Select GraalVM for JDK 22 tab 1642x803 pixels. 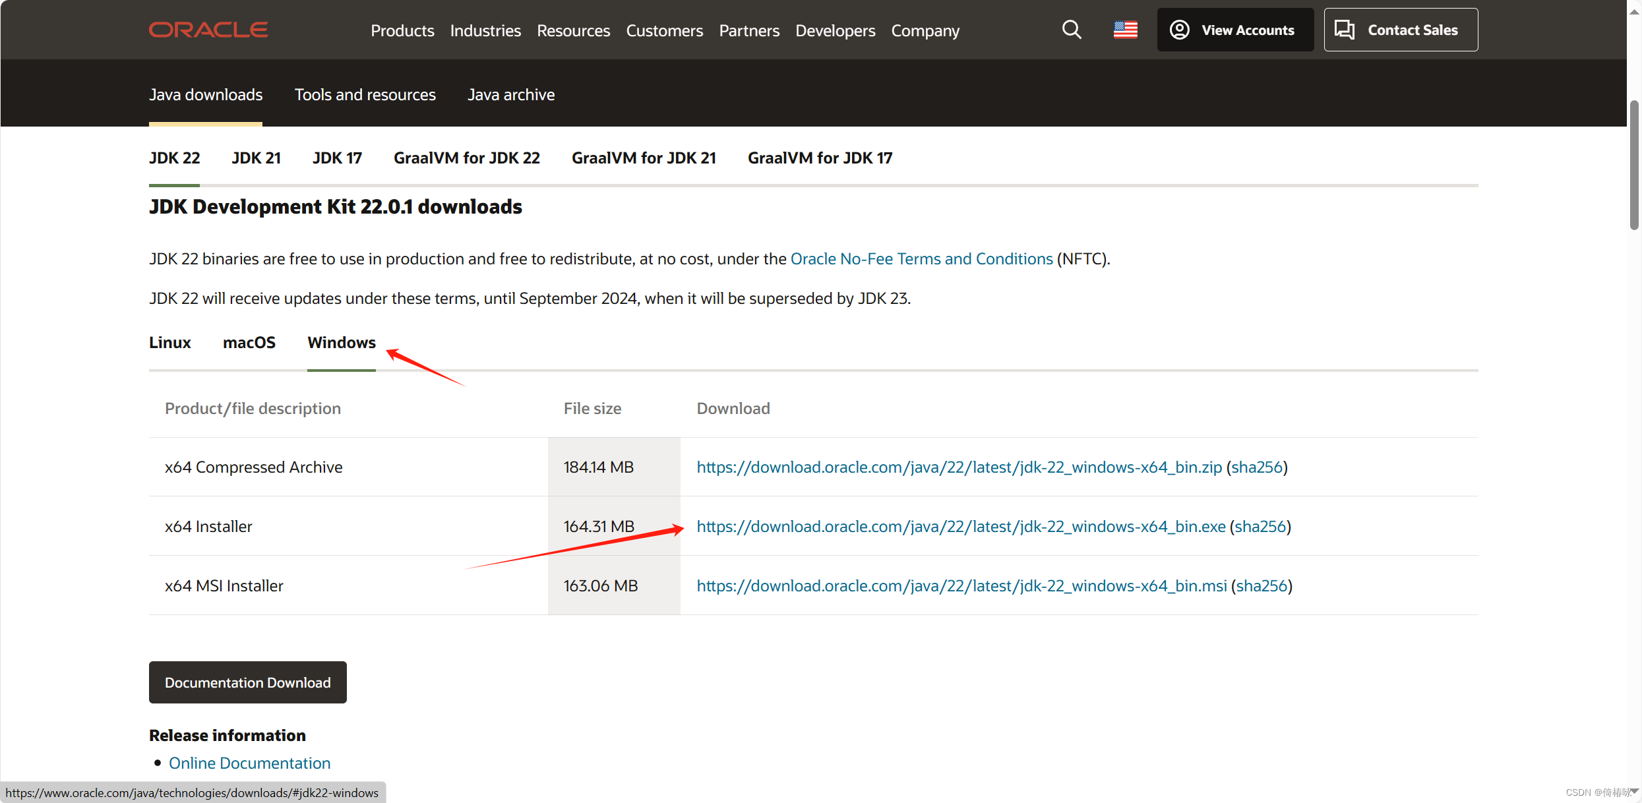click(x=466, y=158)
